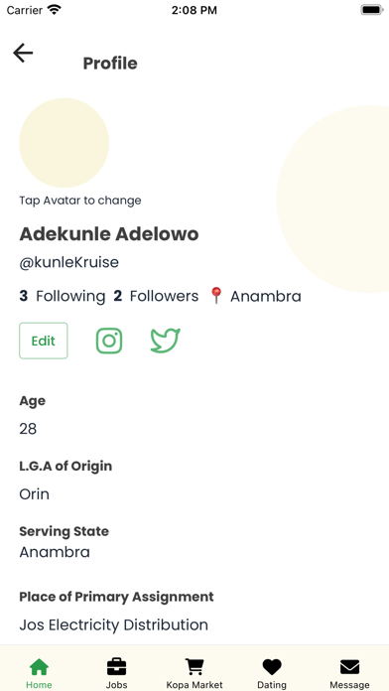The image size is (389, 691).
Task: Select the Jobs tab label
Action: point(117,685)
